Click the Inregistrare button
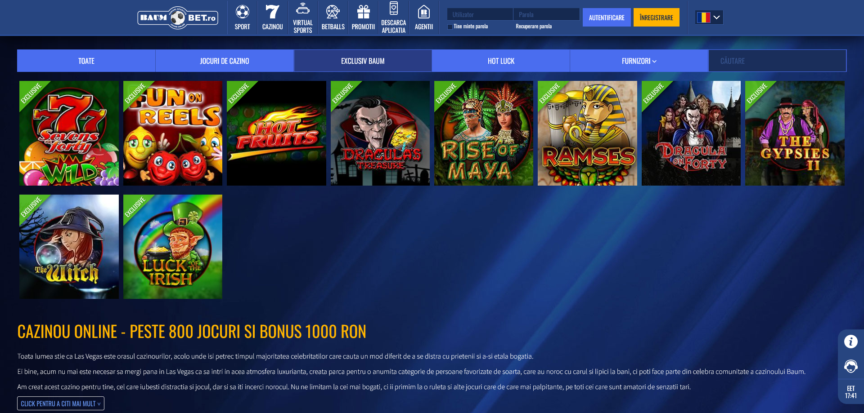 pos(657,18)
